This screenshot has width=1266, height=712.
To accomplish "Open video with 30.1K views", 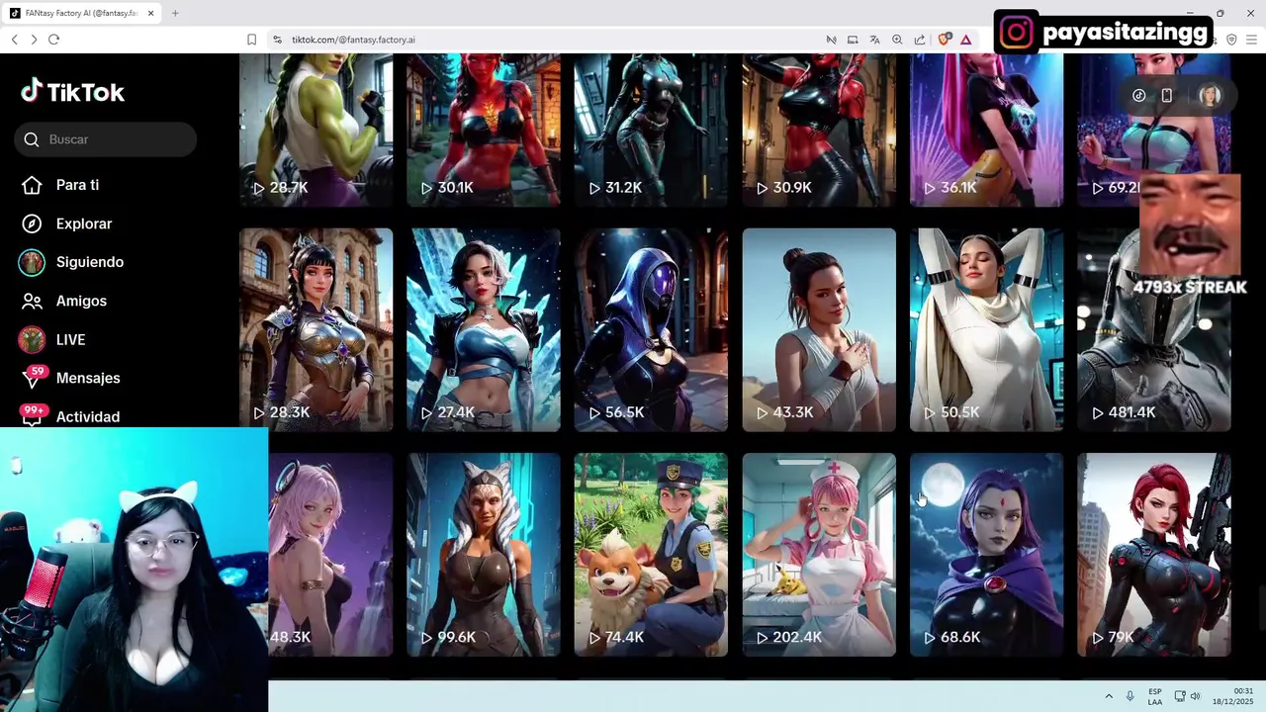I will [x=484, y=130].
